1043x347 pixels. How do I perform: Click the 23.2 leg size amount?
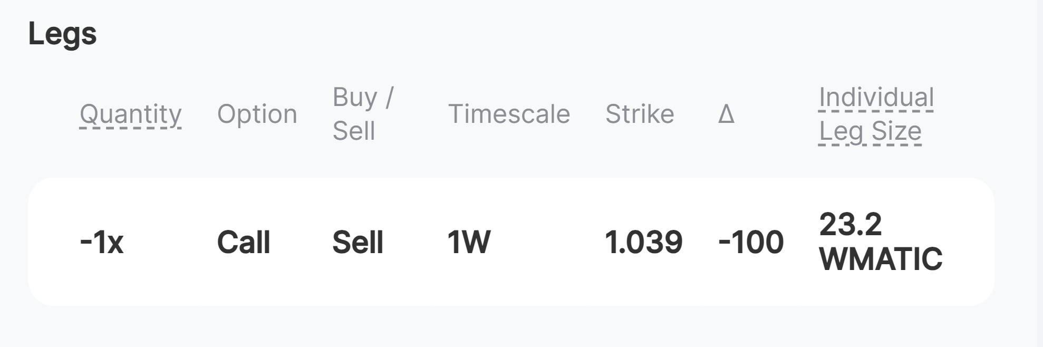click(849, 224)
